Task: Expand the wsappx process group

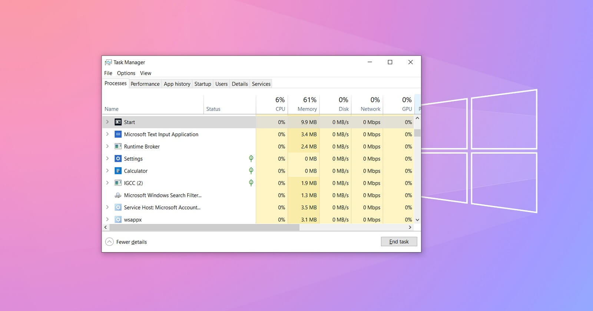Action: point(107,219)
